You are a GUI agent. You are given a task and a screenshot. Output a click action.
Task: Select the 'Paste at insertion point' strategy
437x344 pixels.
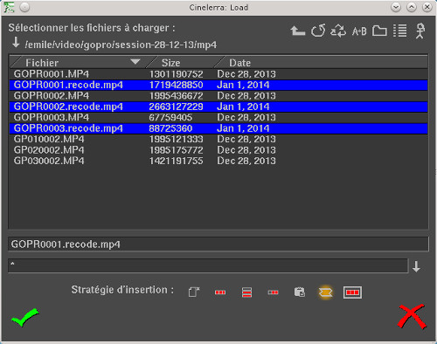300,292
